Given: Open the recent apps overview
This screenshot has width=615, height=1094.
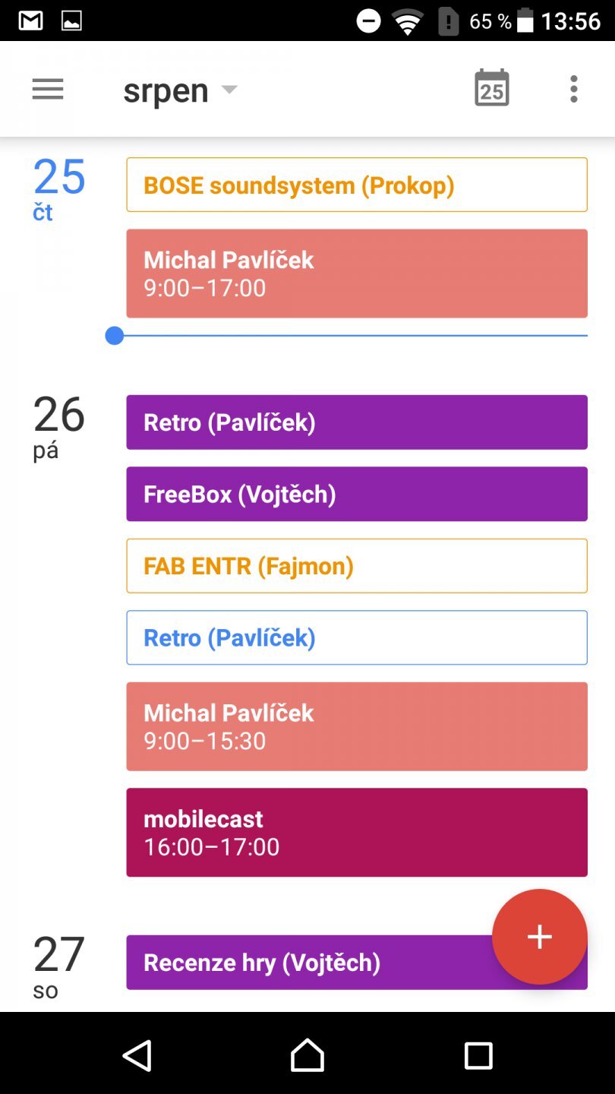Looking at the screenshot, I should [x=478, y=1055].
